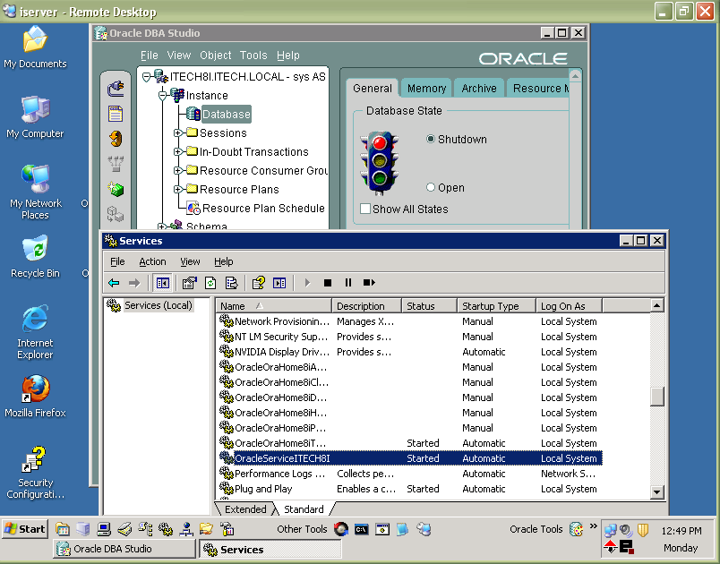The width and height of the screenshot is (720, 564).
Task: Click the Services Help toolbar icon
Action: point(258,283)
